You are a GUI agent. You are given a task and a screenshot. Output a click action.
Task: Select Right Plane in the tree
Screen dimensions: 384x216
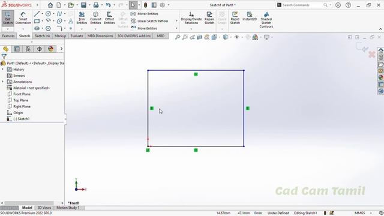[x=22, y=106]
